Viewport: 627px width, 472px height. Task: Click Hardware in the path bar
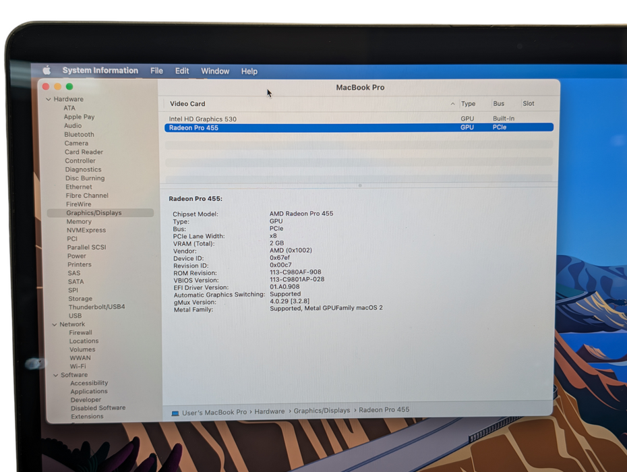point(270,411)
